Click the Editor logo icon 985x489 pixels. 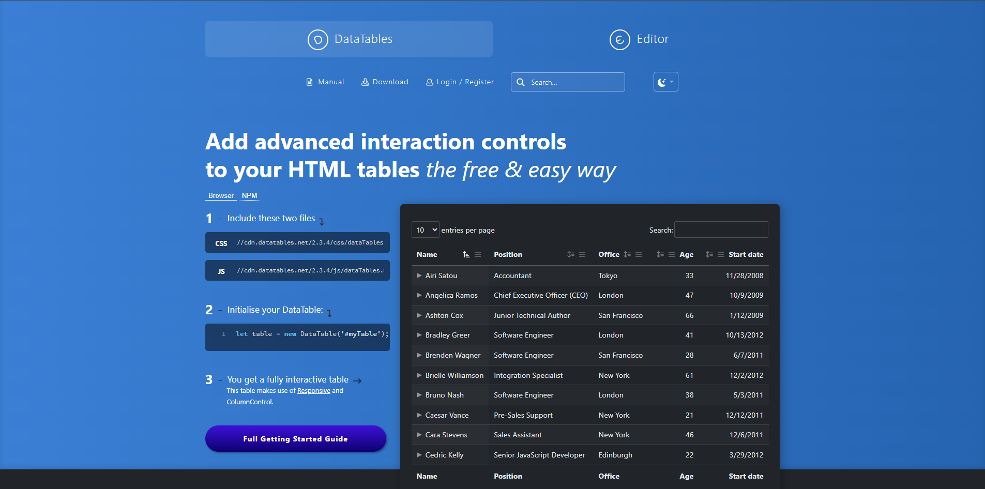pyautogui.click(x=619, y=39)
